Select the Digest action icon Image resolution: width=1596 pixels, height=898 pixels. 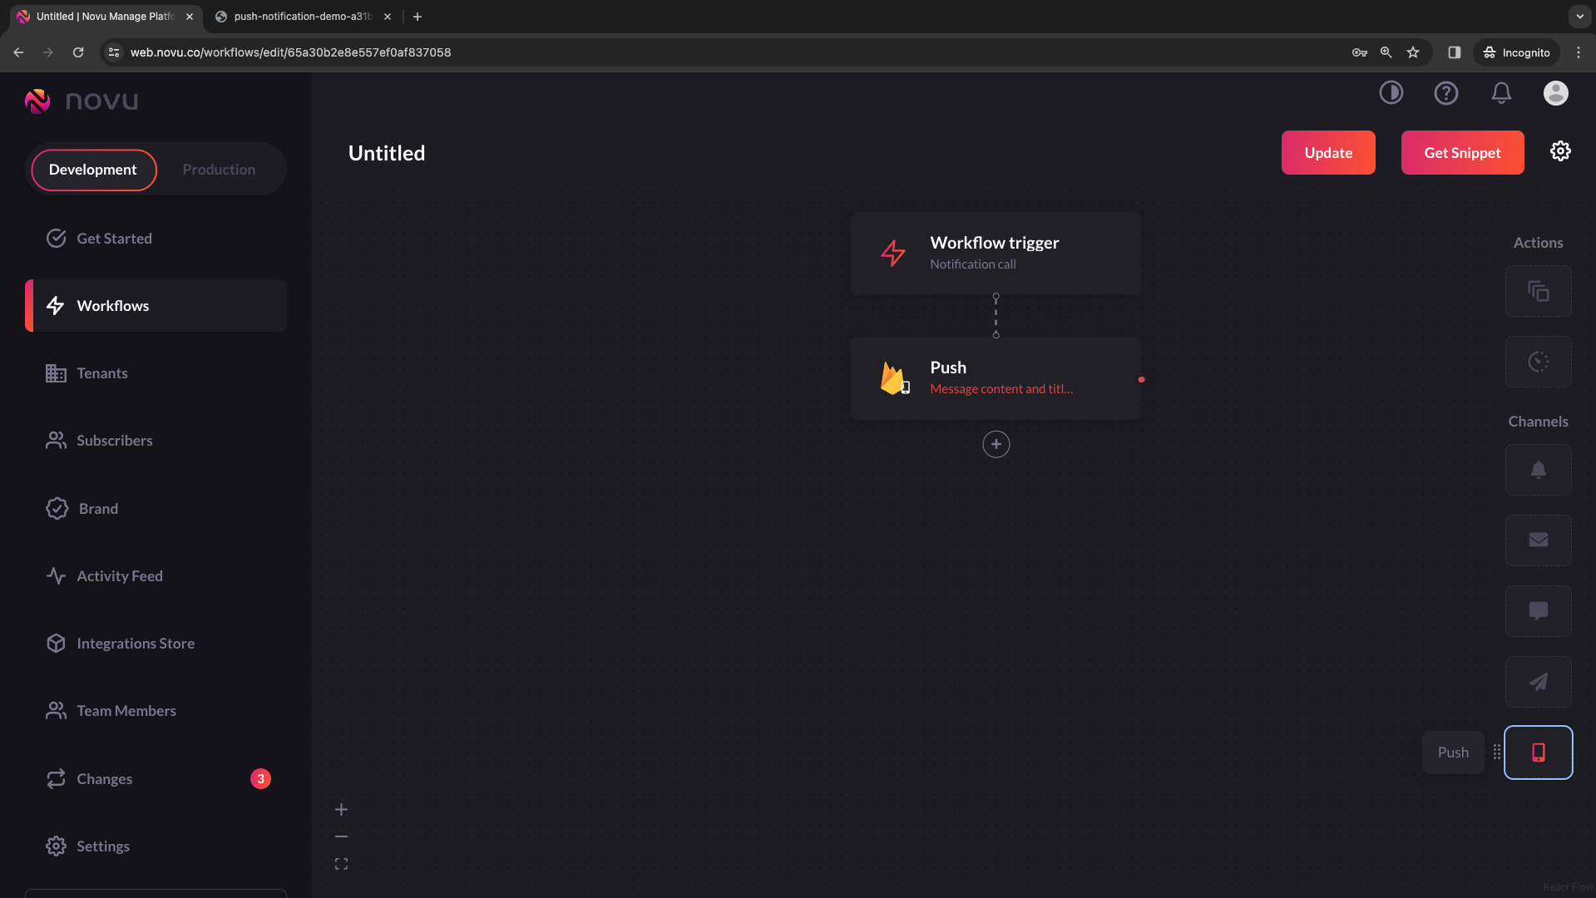tap(1538, 291)
